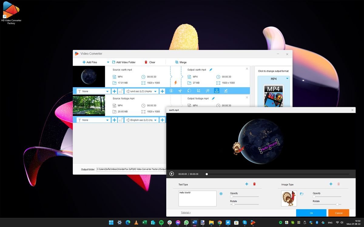The height and width of the screenshot is (227, 364).
Task: Open the watermark Tutorial link
Action: pos(186,213)
